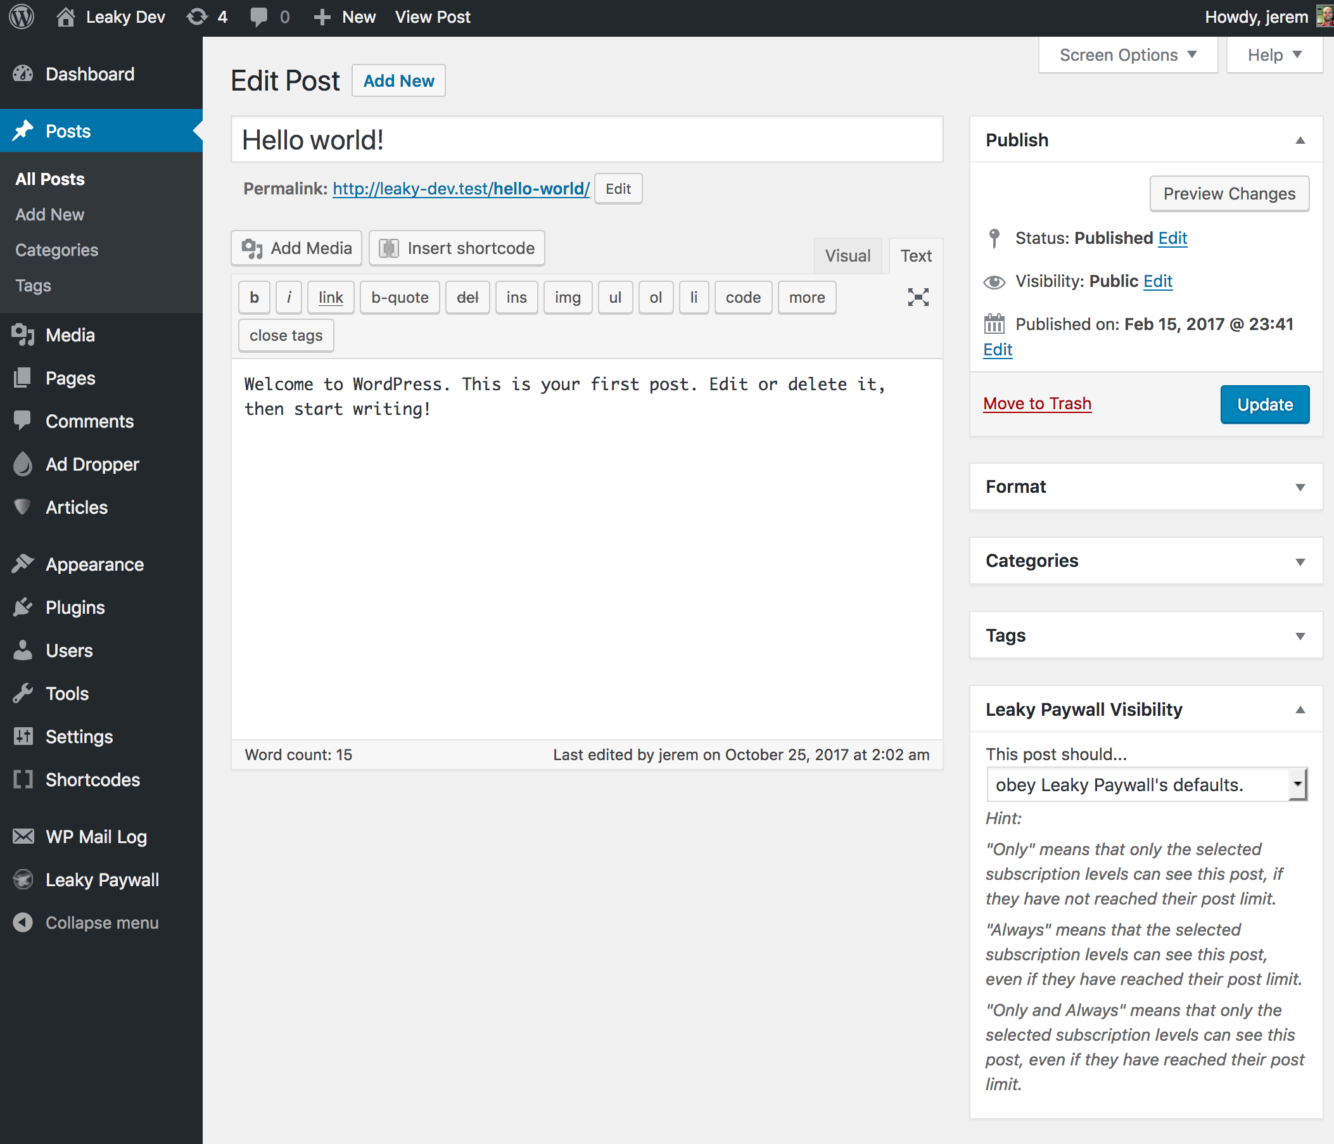
Task: Open Ad Dropper from sidebar
Action: 91,464
